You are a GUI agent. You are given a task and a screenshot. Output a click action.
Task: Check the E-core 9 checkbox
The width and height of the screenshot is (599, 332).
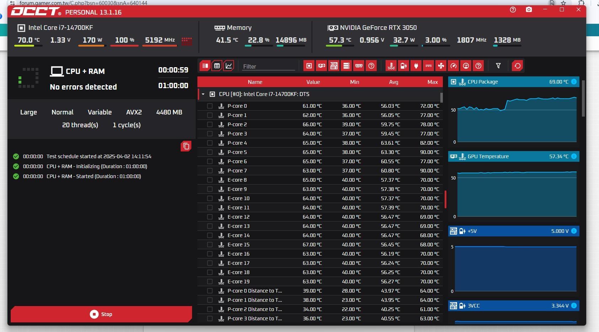[x=210, y=189]
